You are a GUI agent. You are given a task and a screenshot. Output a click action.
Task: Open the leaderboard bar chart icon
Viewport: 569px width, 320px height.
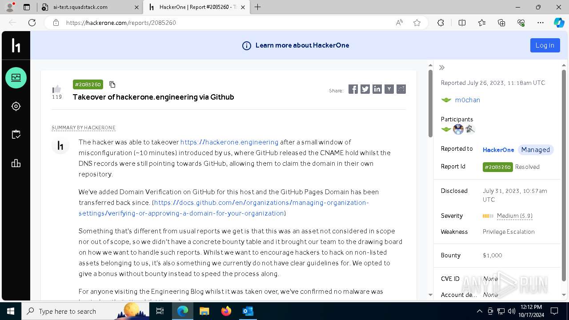(16, 163)
